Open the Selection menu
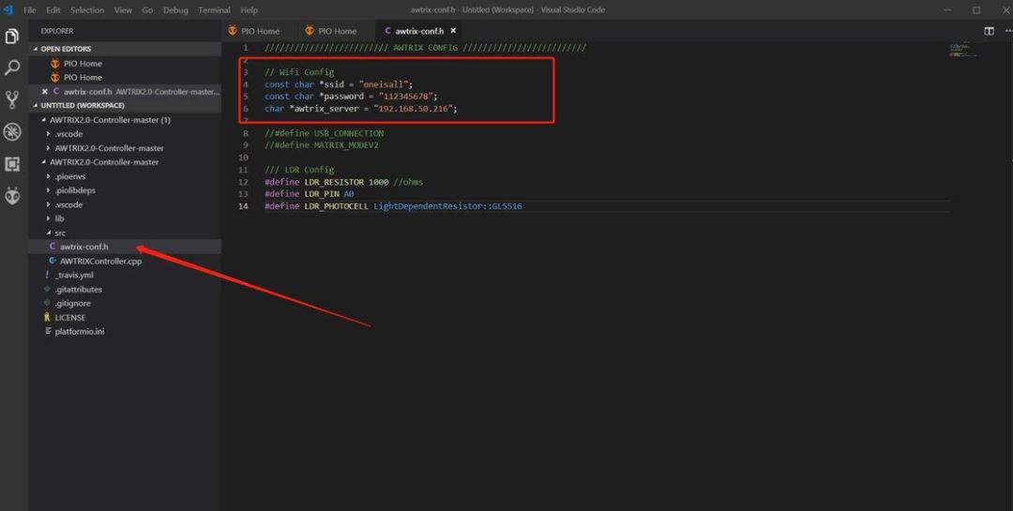Image resolution: width=1013 pixels, height=511 pixels. click(x=87, y=9)
